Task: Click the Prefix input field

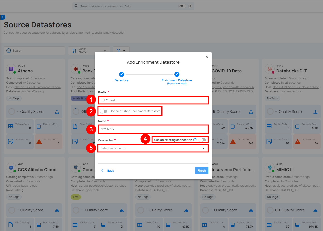Action: click(x=153, y=100)
